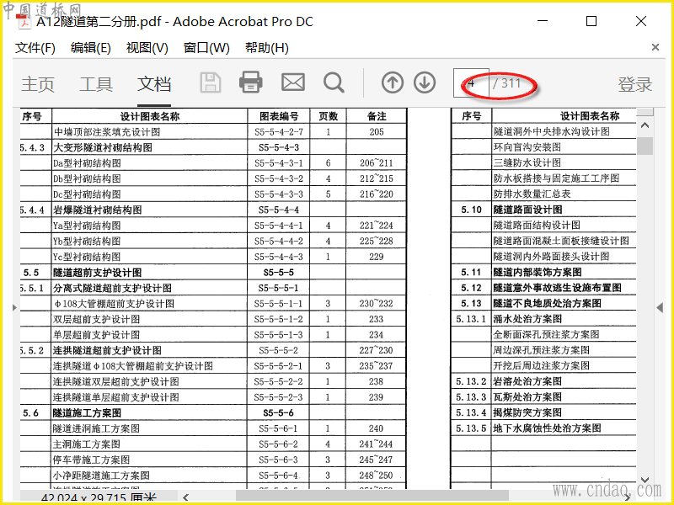Click the text 地下水腐蚀性处治方案图
The image size is (674, 505).
click(x=547, y=428)
